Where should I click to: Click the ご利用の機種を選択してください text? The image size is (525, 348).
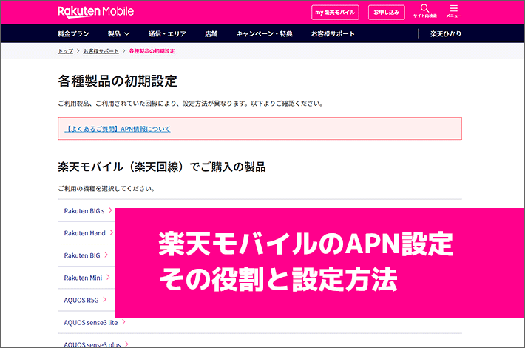coord(106,189)
